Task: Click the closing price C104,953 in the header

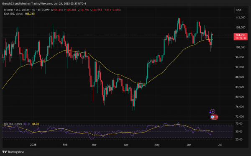Action: pyautogui.click(x=96, y=10)
